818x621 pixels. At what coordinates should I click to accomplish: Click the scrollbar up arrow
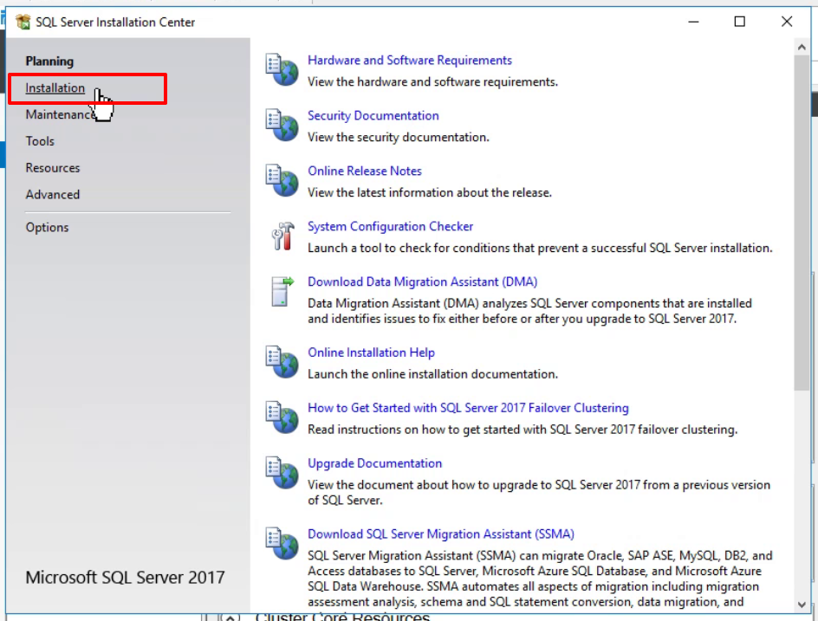click(802, 48)
